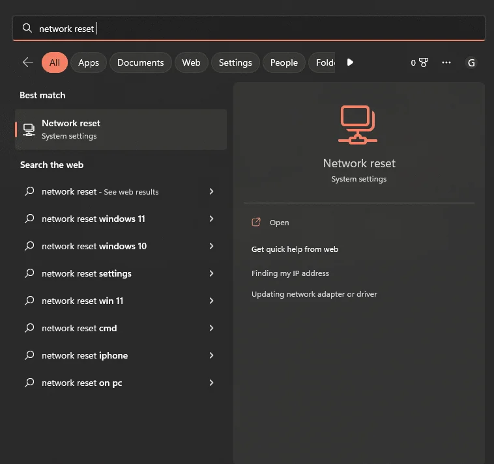The image size is (494, 464).
Task: Click inside the search text field
Action: pos(261,29)
